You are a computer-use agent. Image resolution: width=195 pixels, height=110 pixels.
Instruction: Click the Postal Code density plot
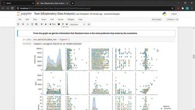click(x=54, y=59)
